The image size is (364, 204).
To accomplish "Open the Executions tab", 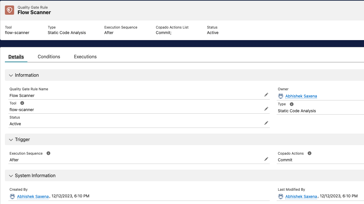I will (x=85, y=57).
